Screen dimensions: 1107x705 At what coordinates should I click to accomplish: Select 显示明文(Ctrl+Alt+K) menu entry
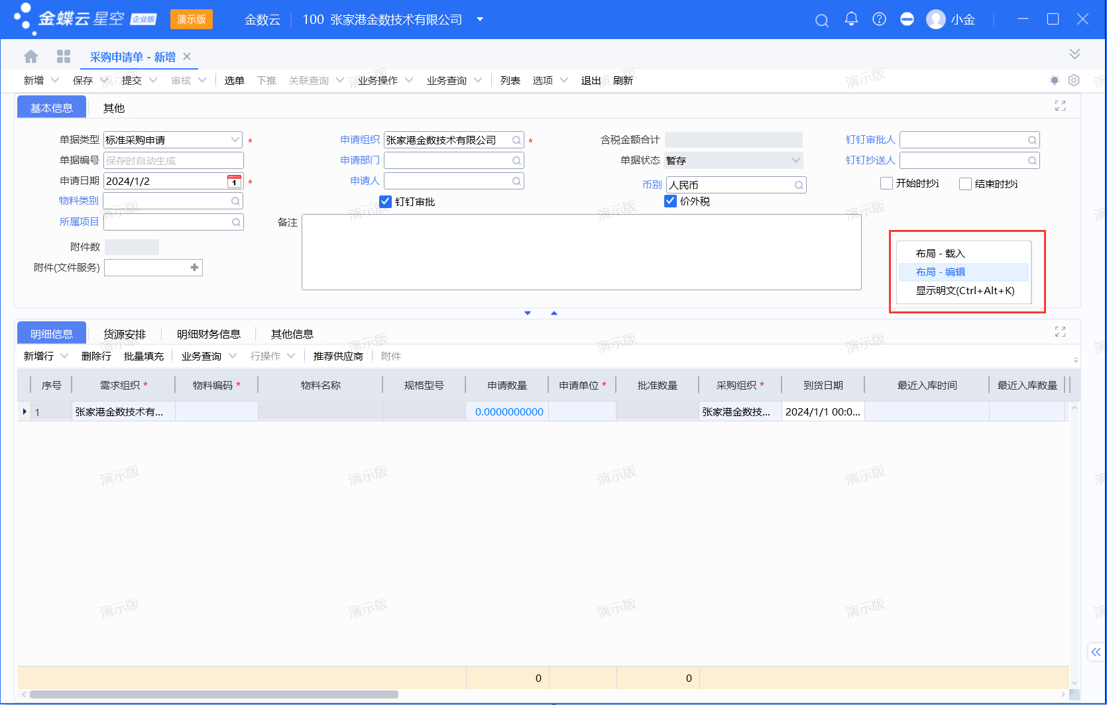click(x=964, y=290)
